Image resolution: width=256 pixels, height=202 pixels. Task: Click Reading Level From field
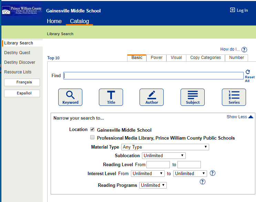pos(158,164)
